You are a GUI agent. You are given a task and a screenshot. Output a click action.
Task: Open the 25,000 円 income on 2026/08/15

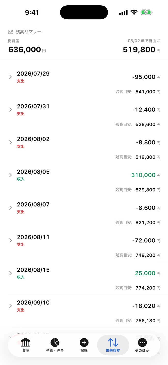pos(148,273)
